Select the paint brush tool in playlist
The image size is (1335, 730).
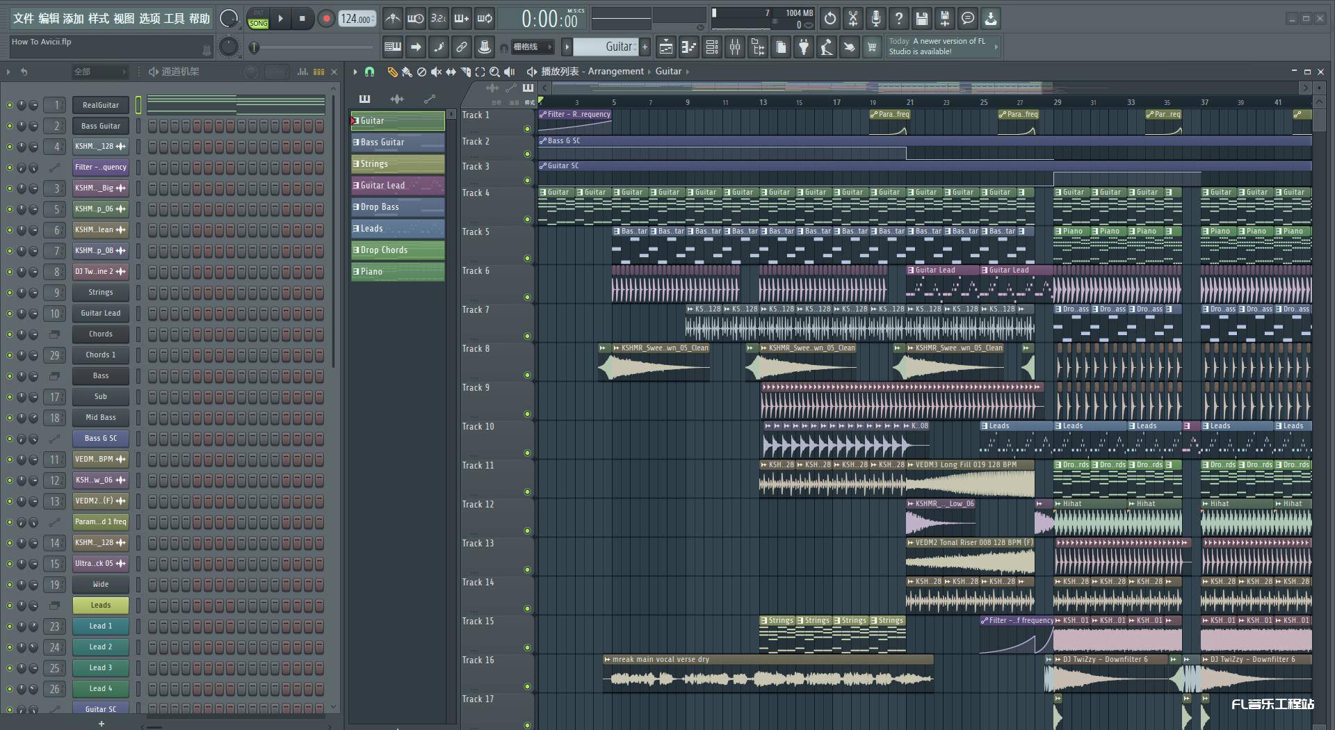pos(407,72)
